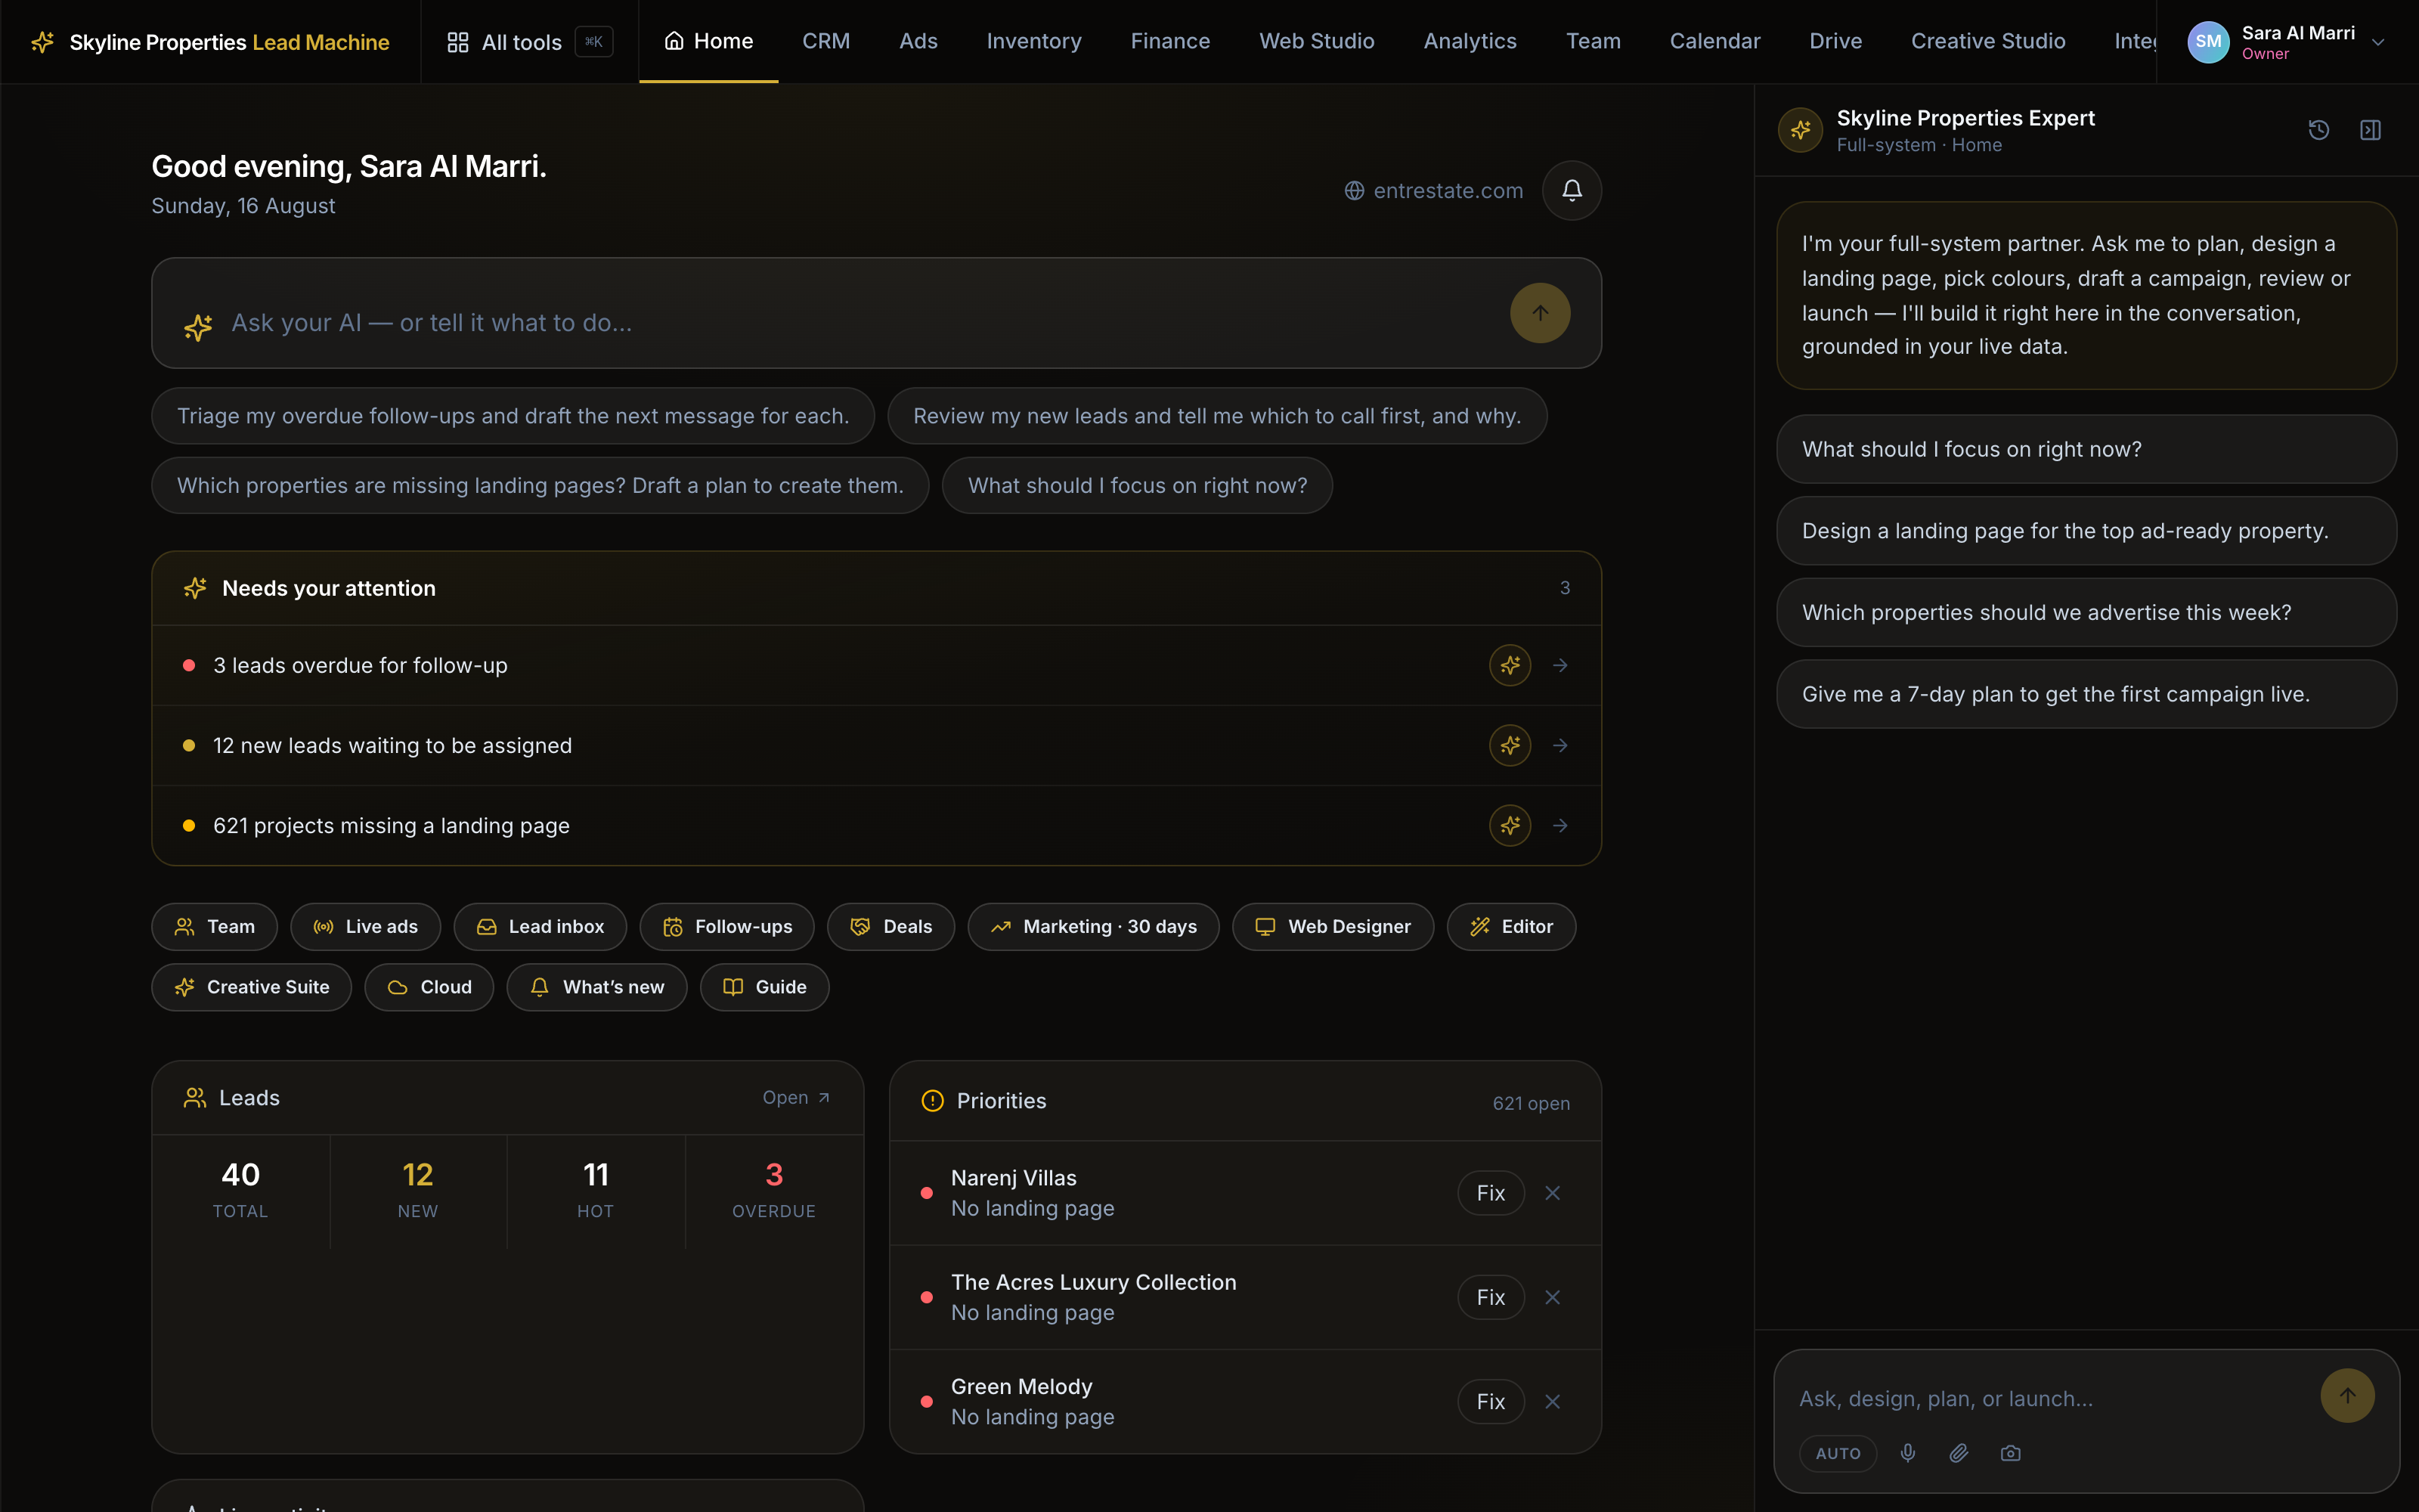This screenshot has height=1512, width=2419.
Task: Open the Drive tab
Action: [x=1835, y=41]
